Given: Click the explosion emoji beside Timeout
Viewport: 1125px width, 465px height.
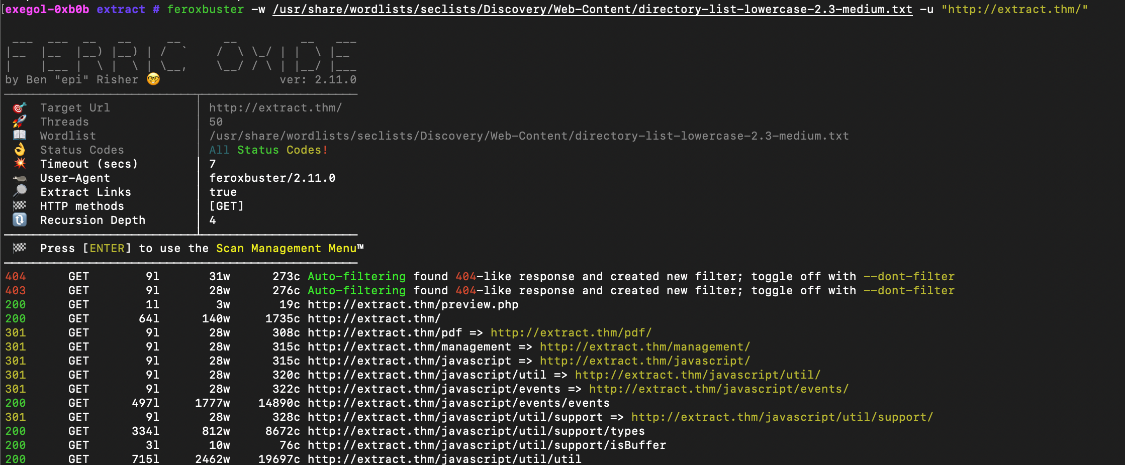Looking at the screenshot, I should [20, 163].
